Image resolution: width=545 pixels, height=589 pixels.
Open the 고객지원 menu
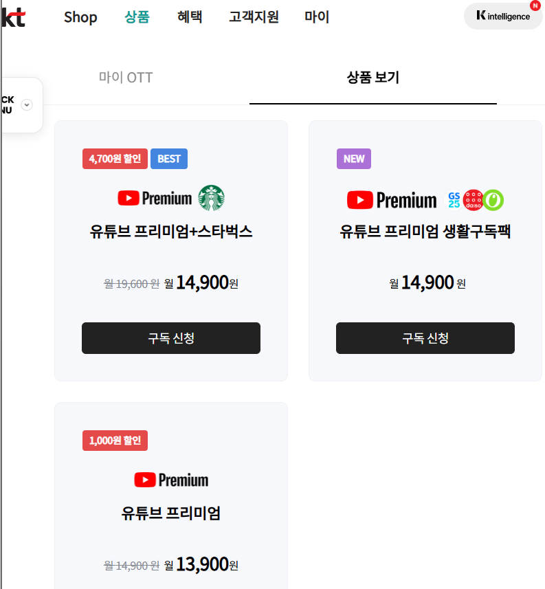(253, 17)
